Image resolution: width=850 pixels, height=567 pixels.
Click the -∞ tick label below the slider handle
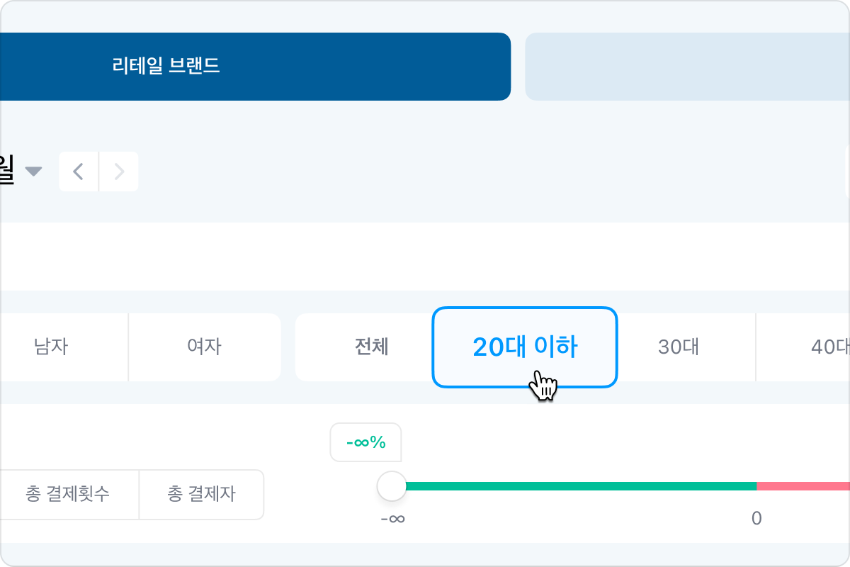[392, 519]
